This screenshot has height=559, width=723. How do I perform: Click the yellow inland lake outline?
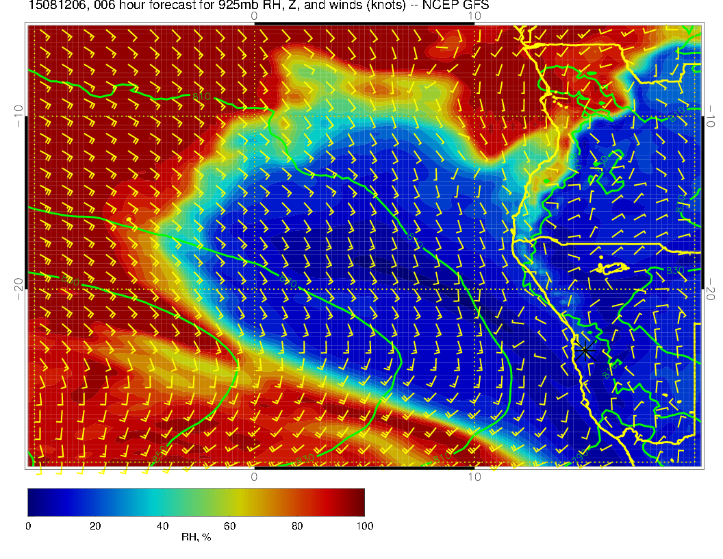pos(614,268)
